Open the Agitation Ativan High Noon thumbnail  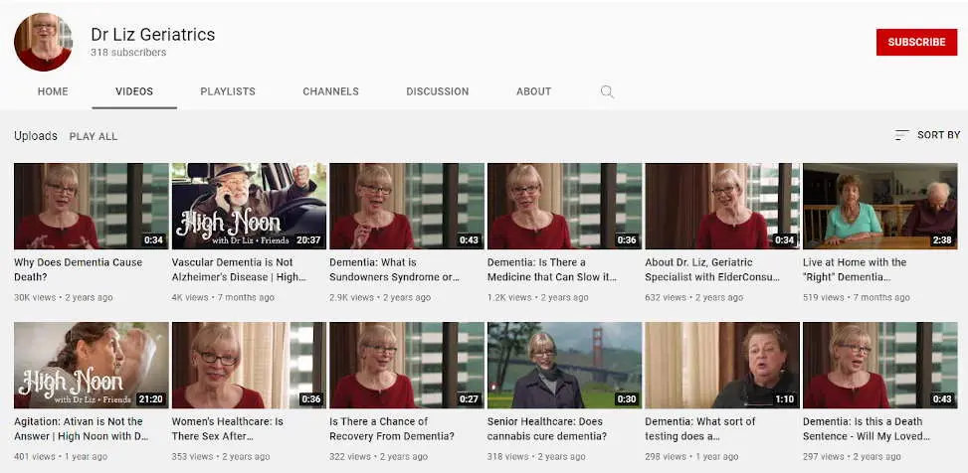pyautogui.click(x=92, y=365)
